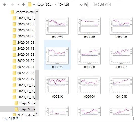
Task: Click the 807개 항목 status bar text
Action: [x=11, y=119]
